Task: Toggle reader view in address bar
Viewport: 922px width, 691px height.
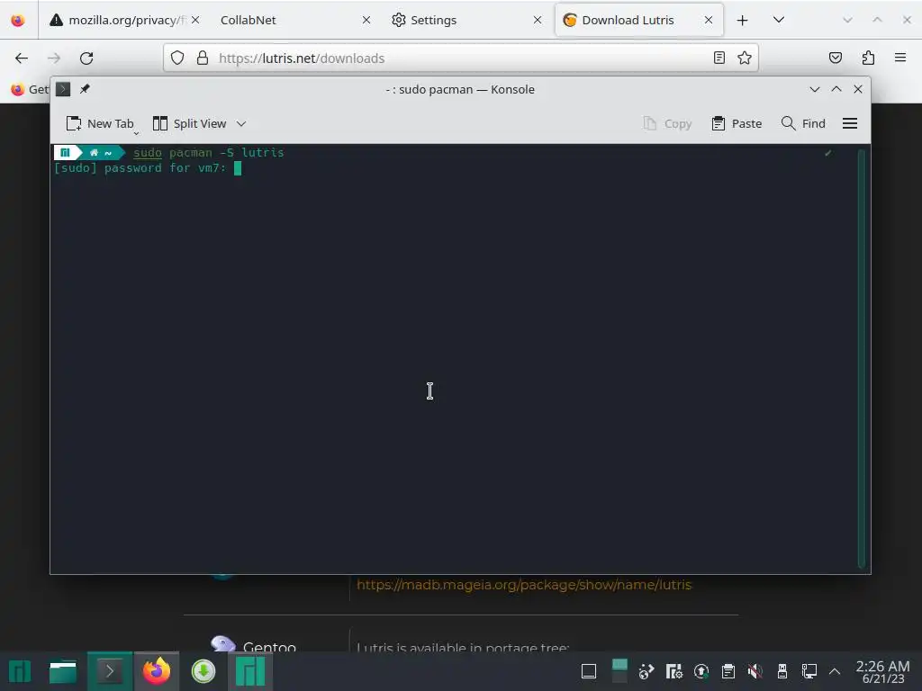Action: tap(719, 58)
